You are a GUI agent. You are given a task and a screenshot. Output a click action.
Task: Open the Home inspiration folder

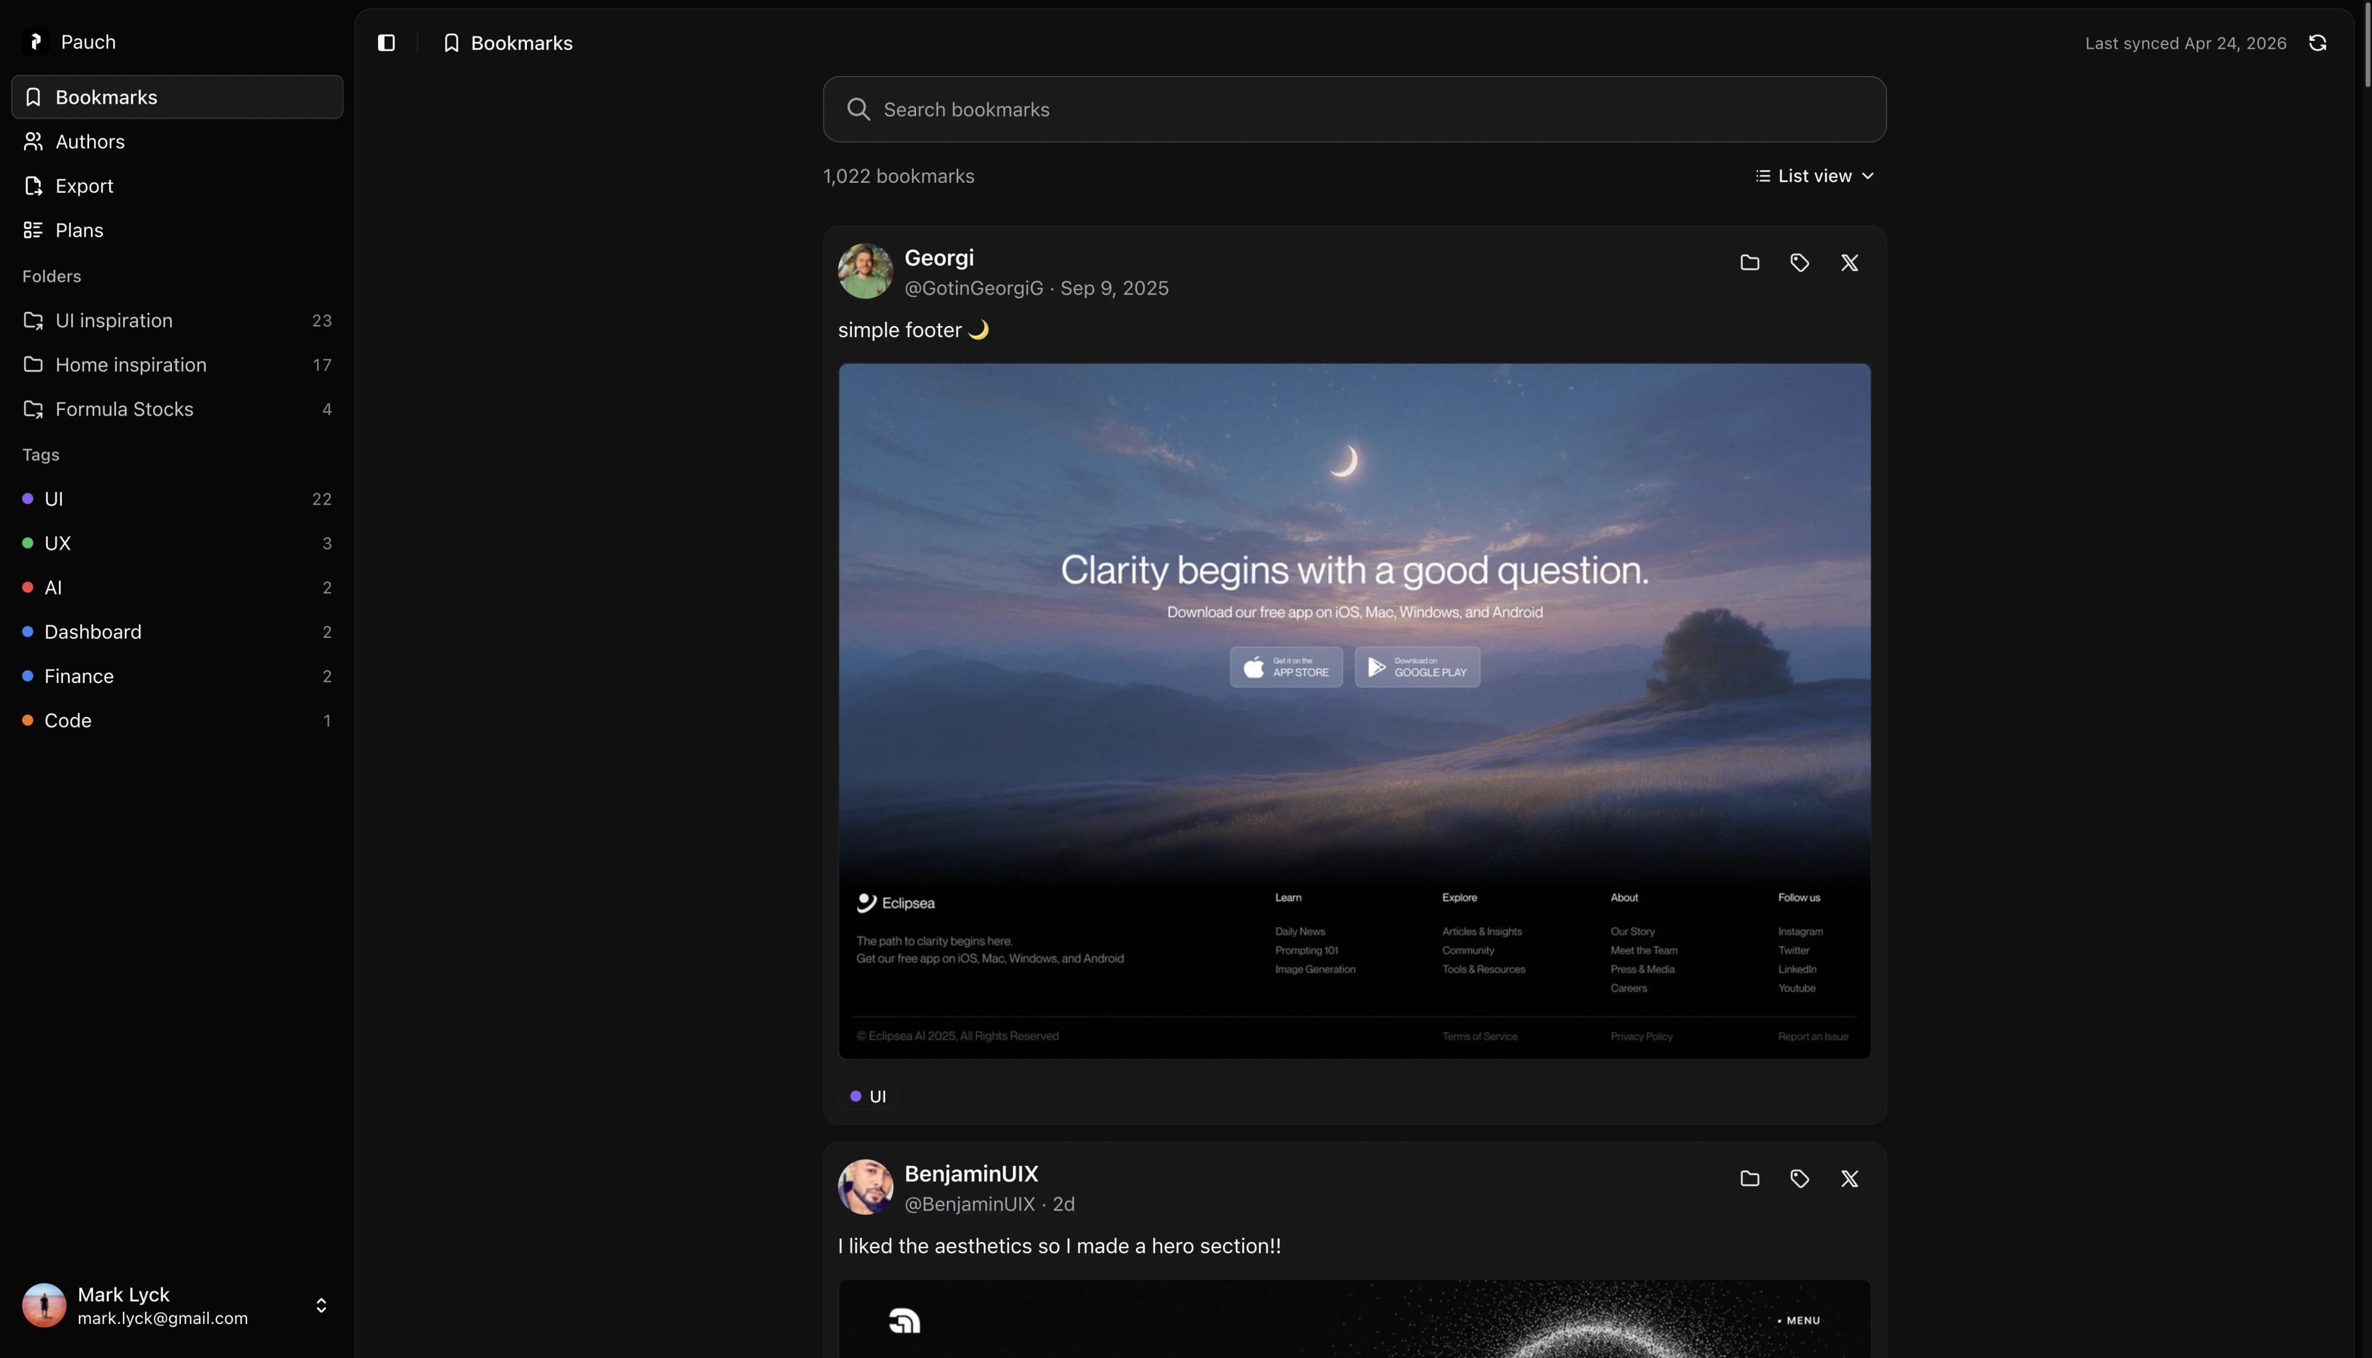(177, 364)
